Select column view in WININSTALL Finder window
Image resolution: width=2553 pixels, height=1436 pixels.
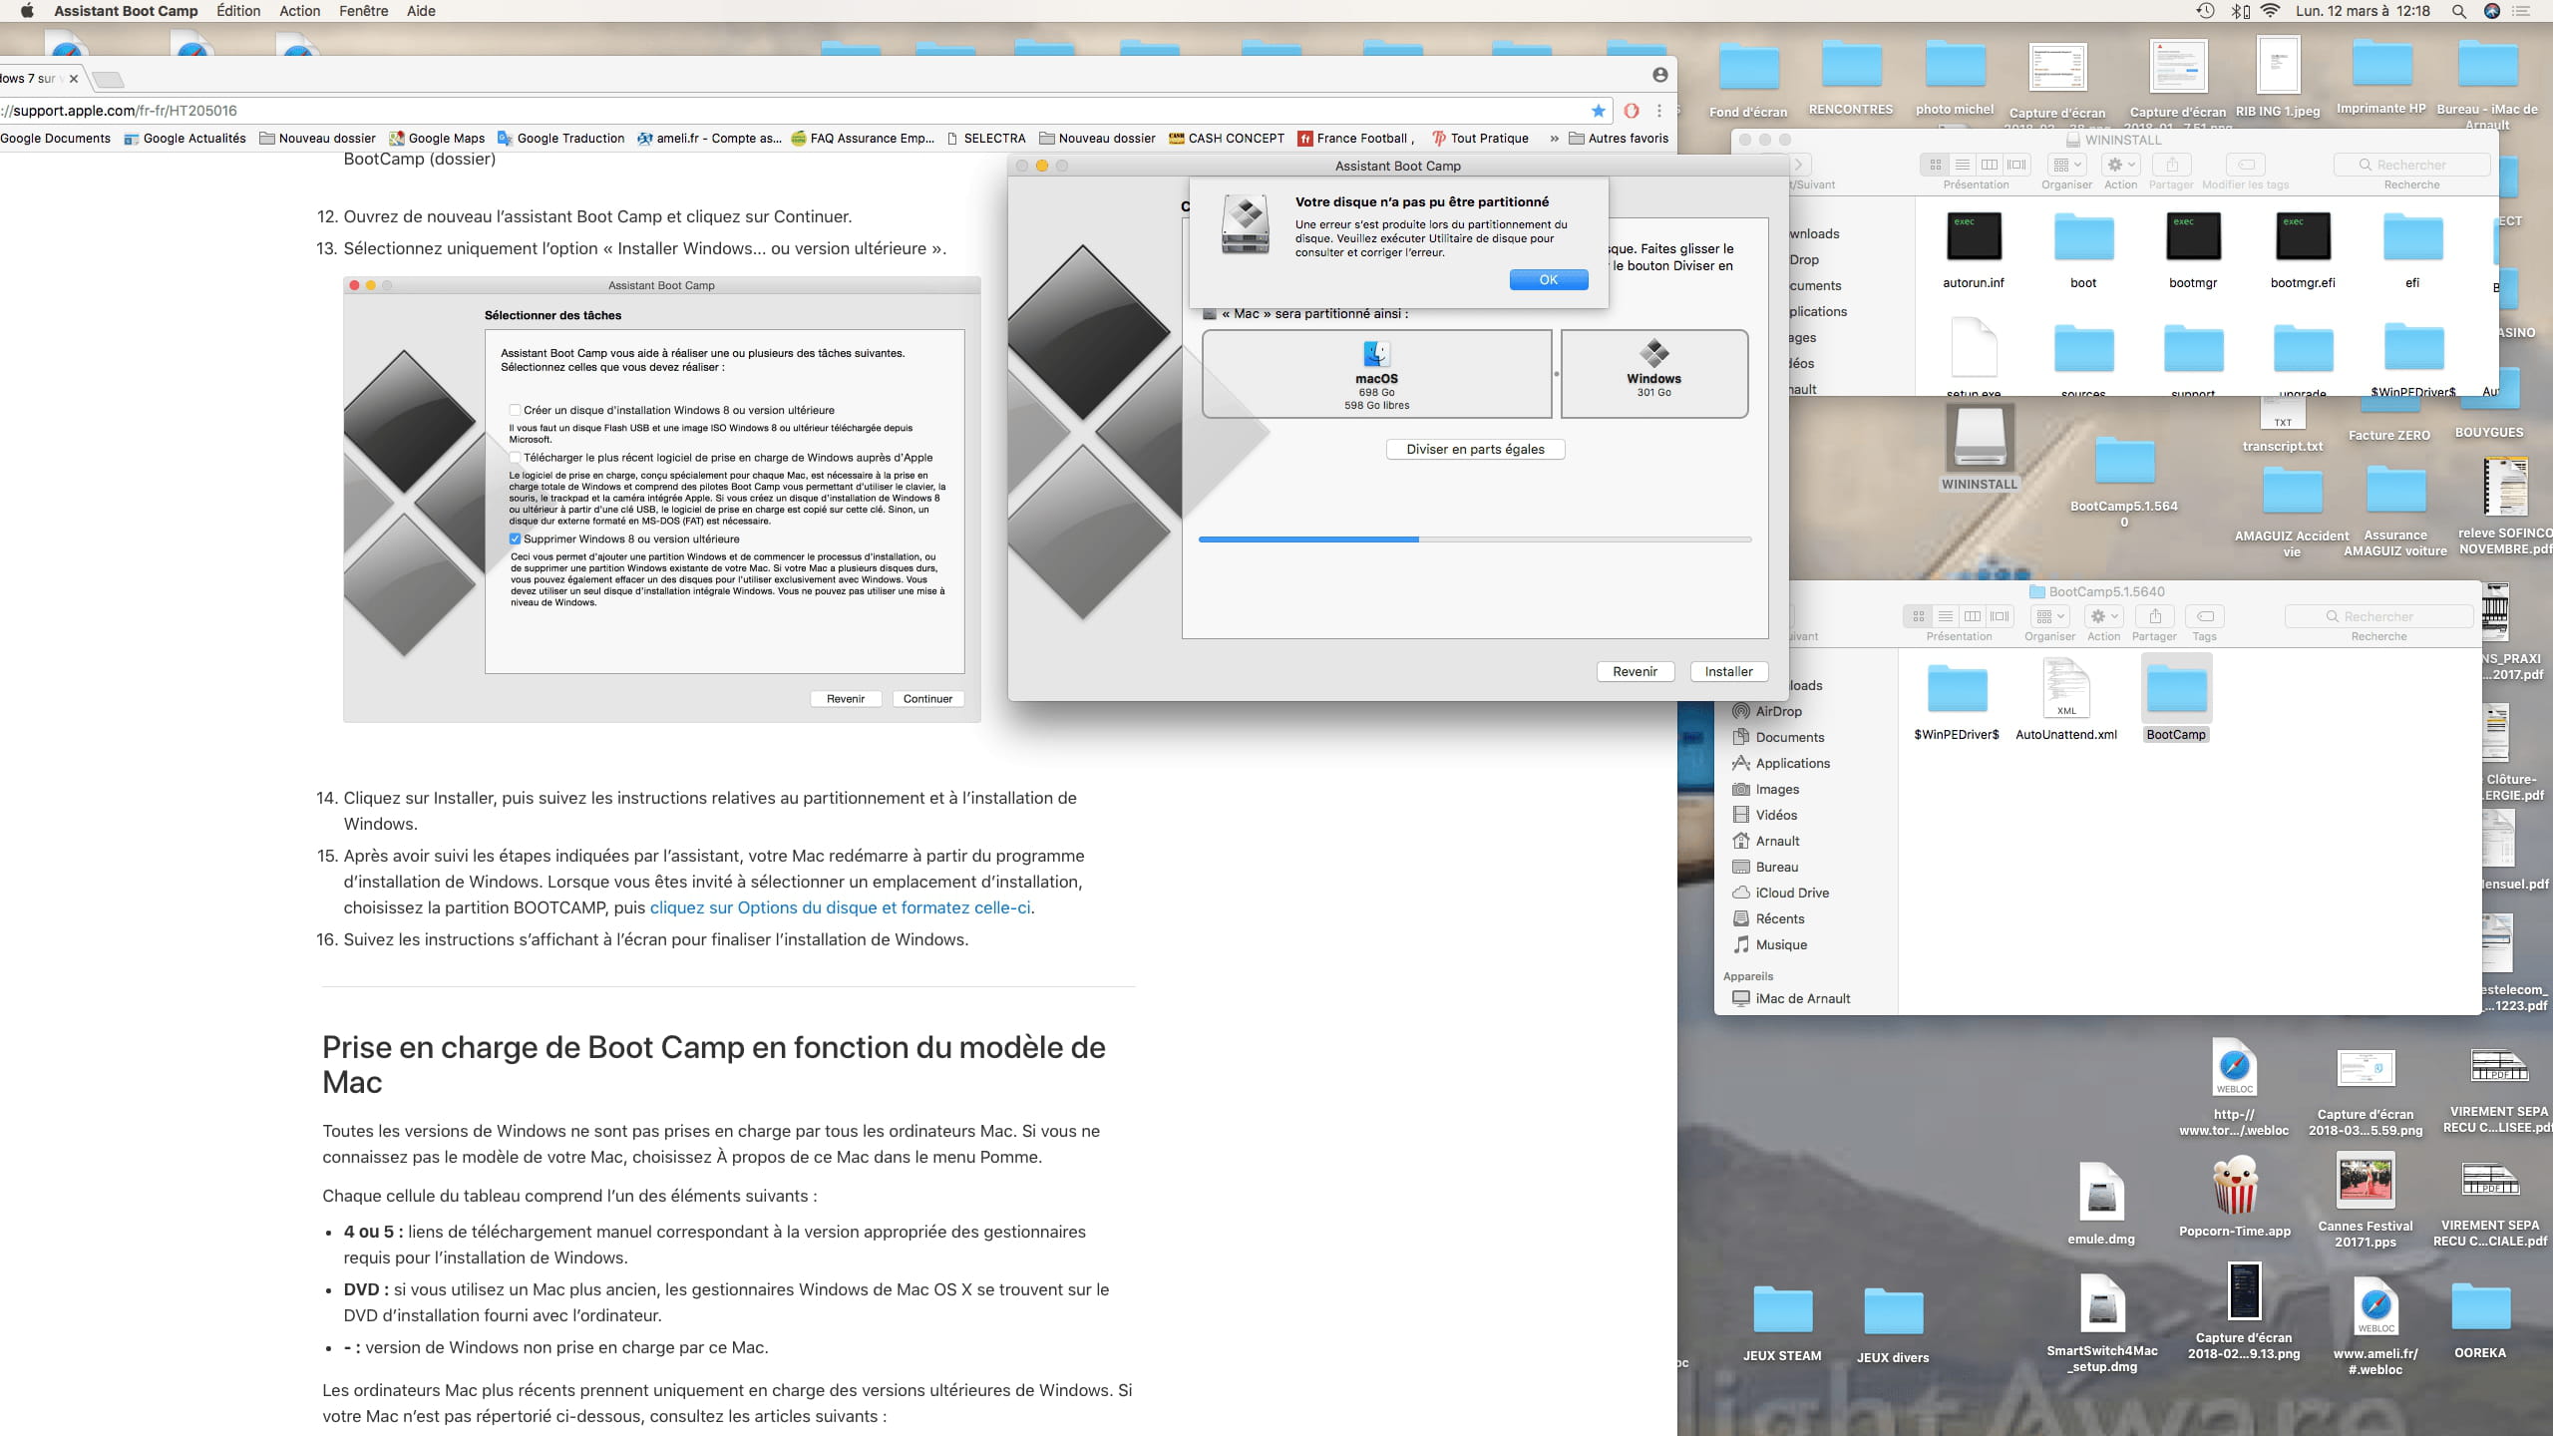[x=1989, y=165]
